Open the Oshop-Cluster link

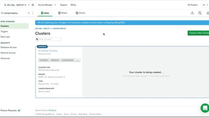(x=49, y=51)
